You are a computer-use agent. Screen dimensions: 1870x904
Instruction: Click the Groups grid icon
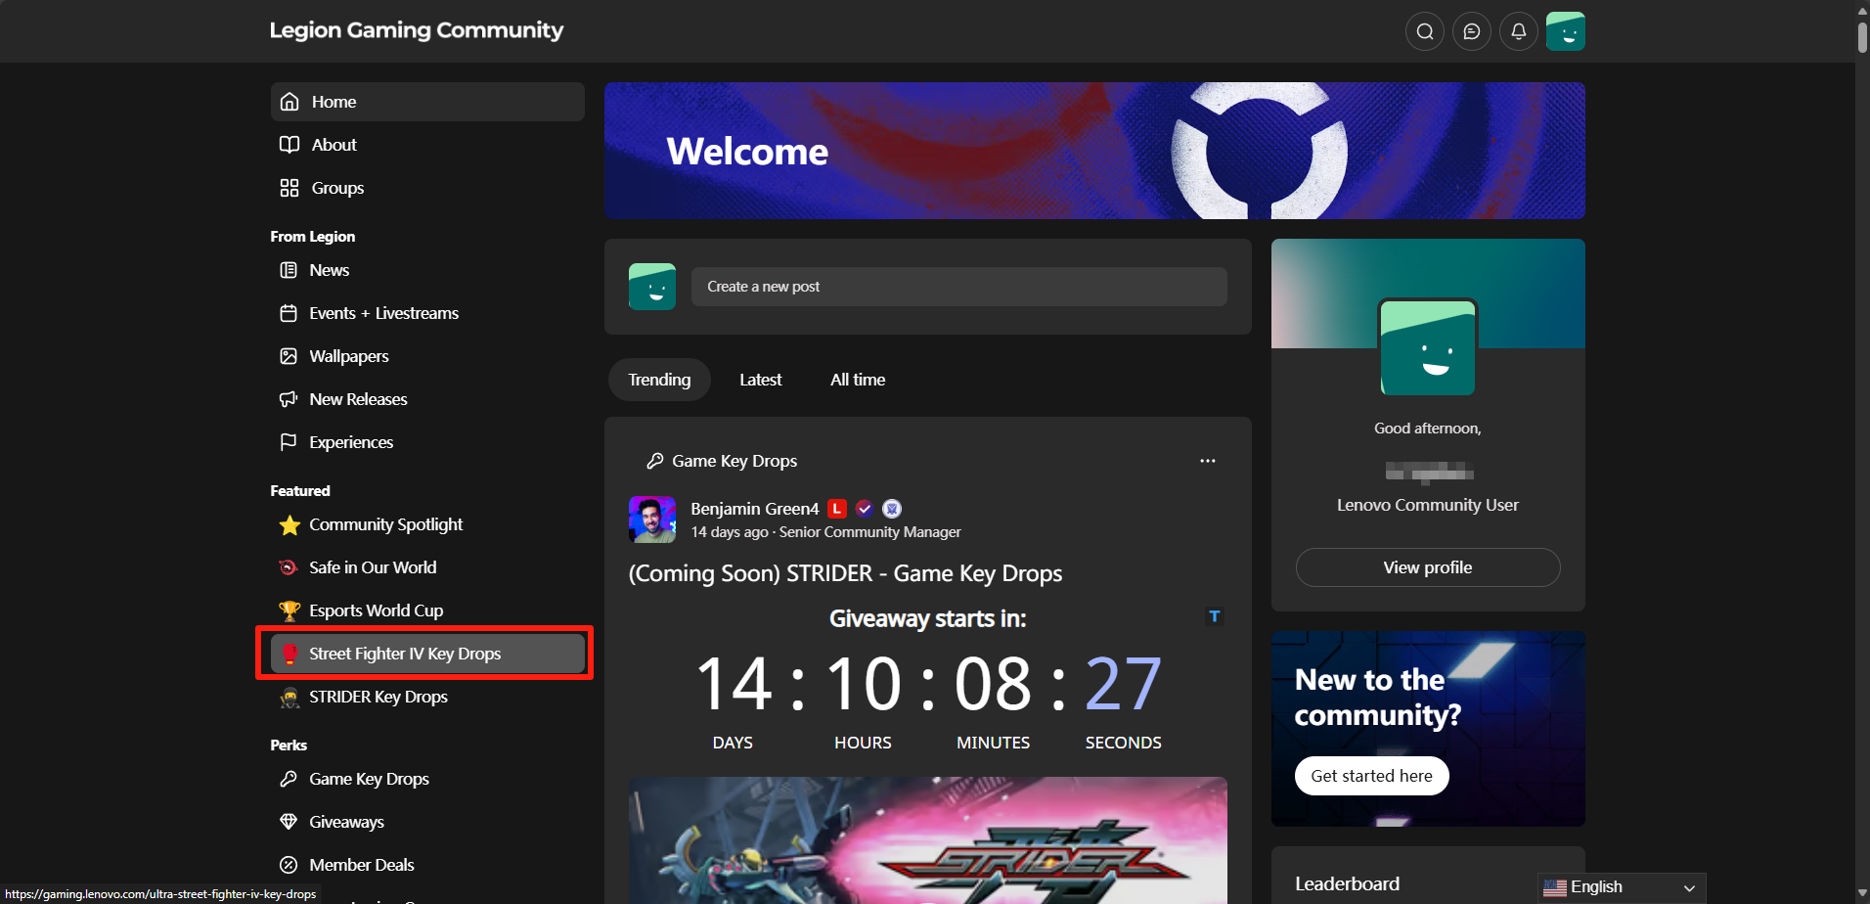point(289,188)
